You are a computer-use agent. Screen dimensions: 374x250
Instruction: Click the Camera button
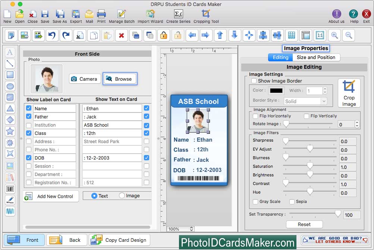tap(85, 79)
